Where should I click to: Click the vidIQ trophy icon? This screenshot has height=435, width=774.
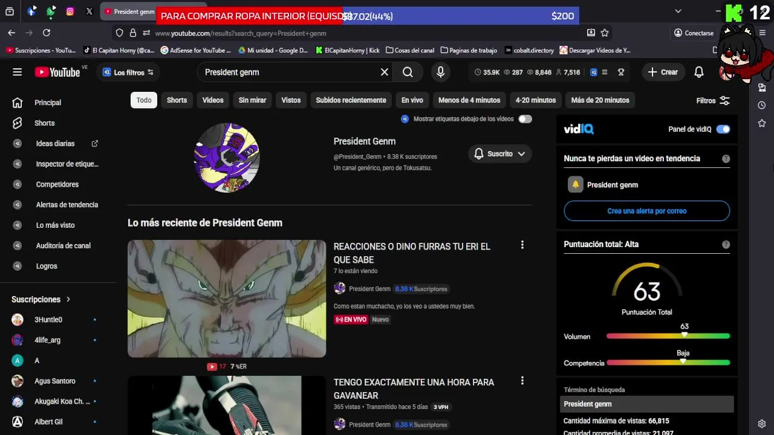620,72
